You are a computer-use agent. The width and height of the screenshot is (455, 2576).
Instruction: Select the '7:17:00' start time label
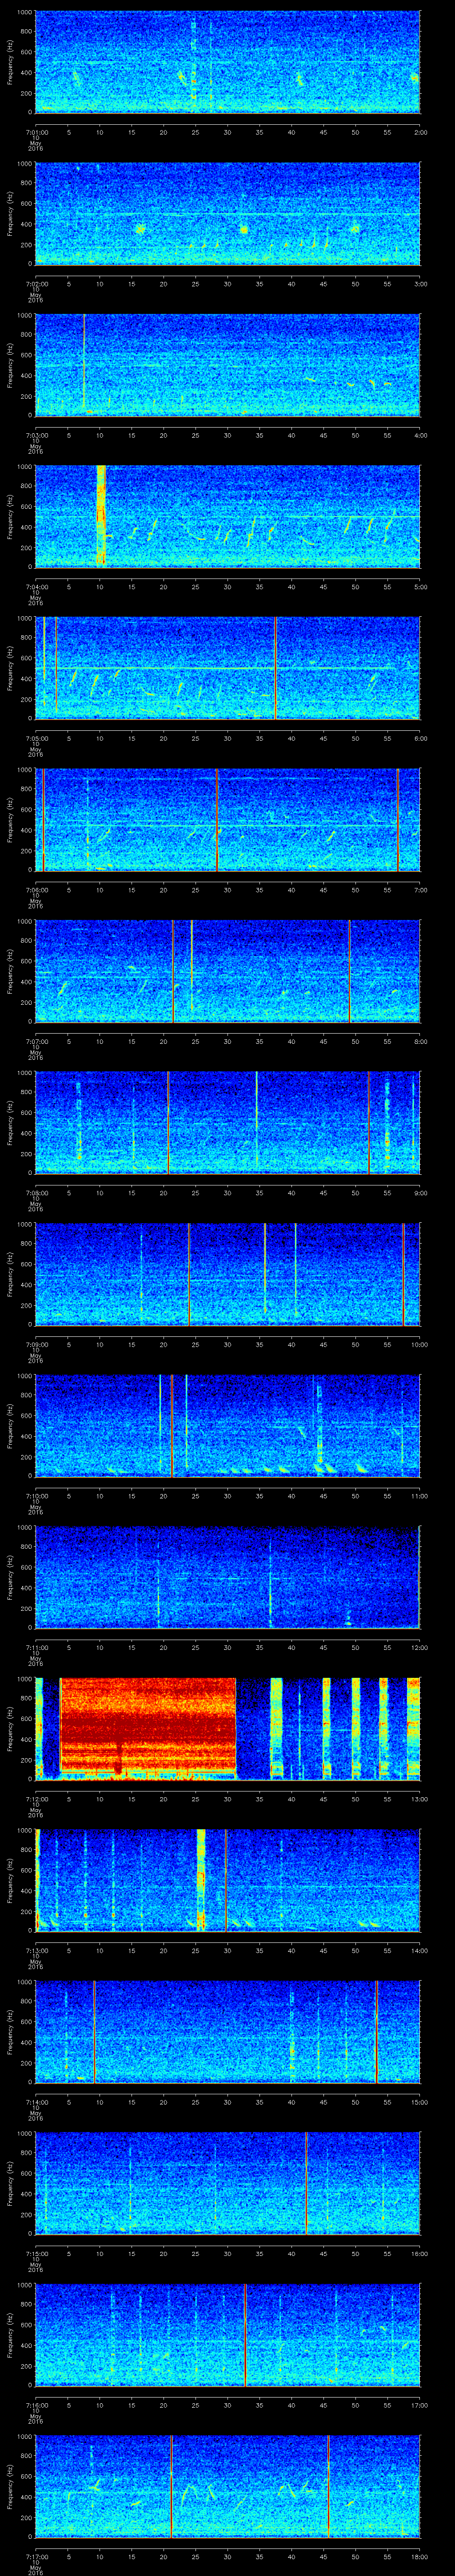pos(36,2556)
